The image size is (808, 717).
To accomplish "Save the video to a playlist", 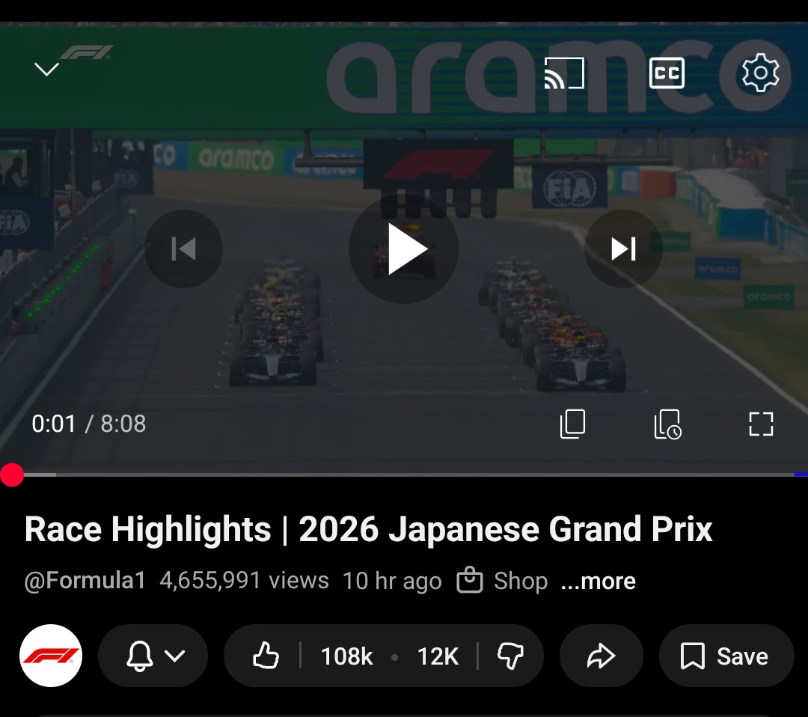I will [726, 656].
